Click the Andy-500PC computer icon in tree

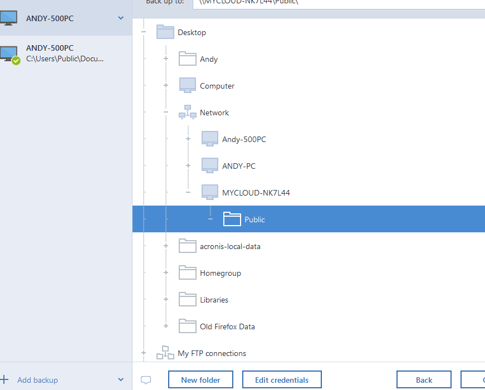[210, 139]
